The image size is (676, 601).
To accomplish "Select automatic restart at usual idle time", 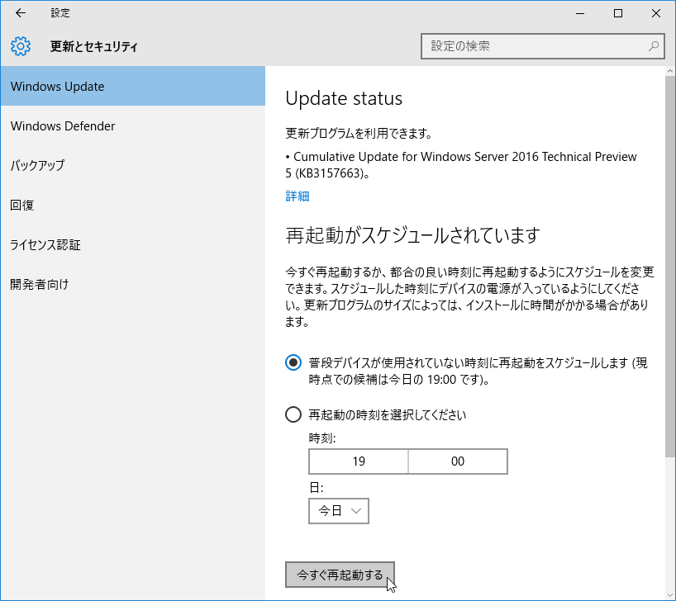I will (x=293, y=362).
